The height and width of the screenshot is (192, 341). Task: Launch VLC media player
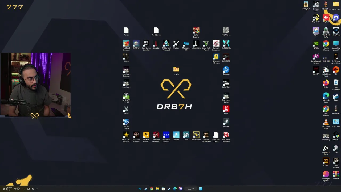[326, 124]
